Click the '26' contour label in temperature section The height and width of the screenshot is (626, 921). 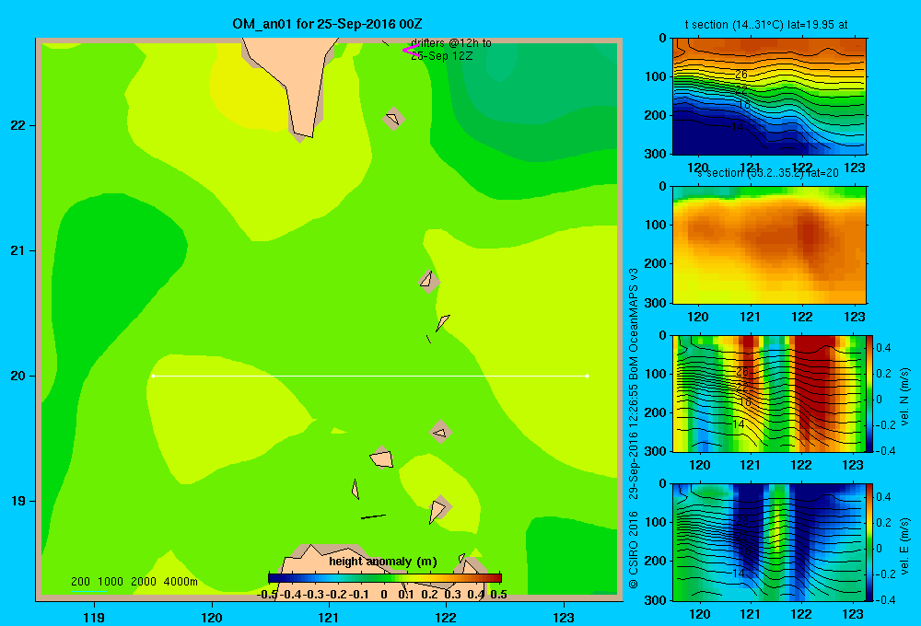coord(741,75)
